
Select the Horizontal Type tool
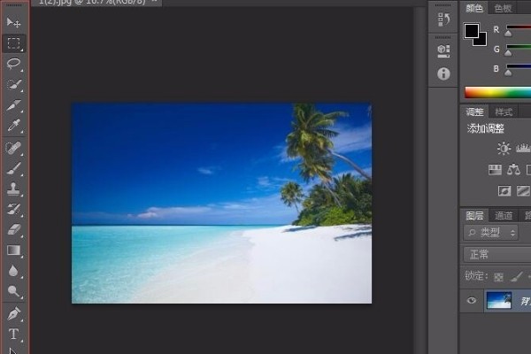(13, 334)
